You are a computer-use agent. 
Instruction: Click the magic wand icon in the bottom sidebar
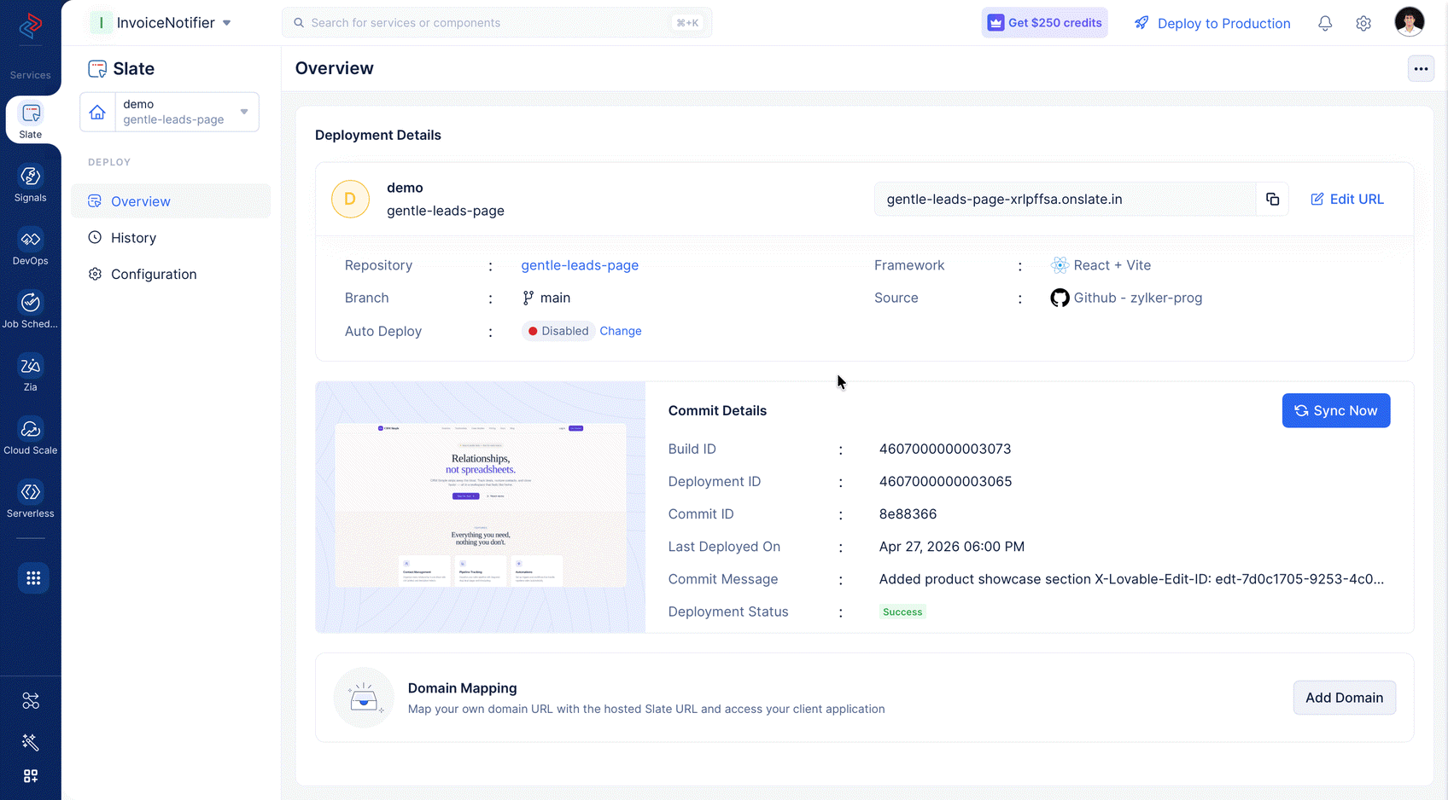click(x=31, y=742)
